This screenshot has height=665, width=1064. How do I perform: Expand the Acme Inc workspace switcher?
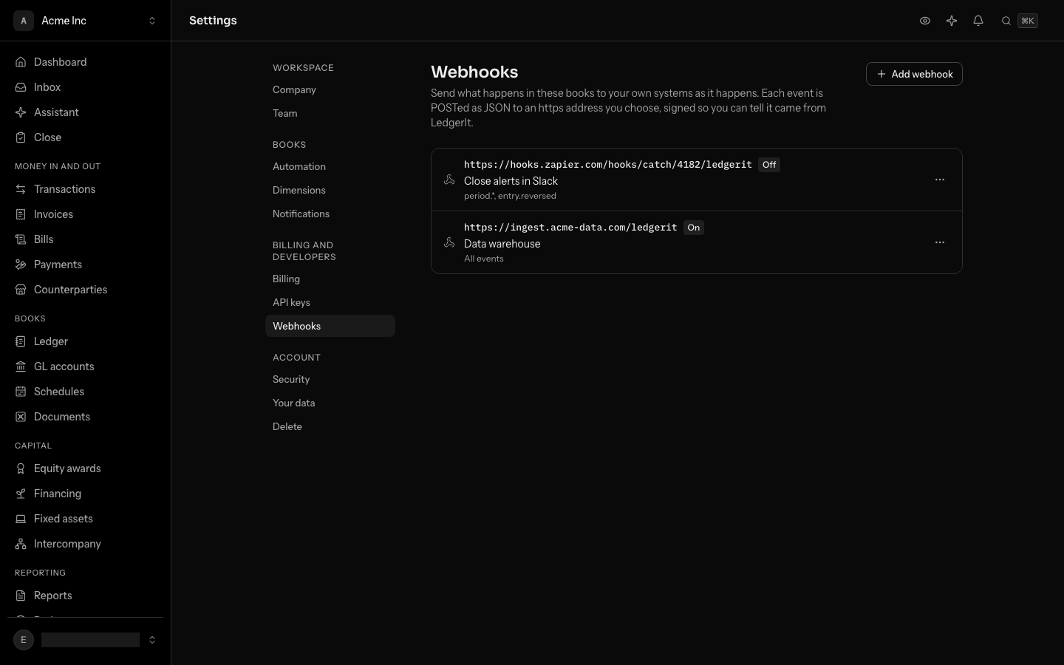[86, 21]
